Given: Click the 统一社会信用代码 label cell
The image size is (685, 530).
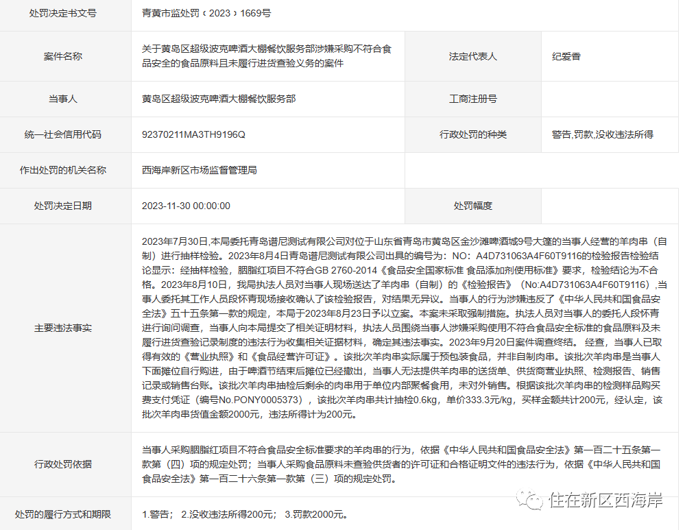Looking at the screenshot, I should point(66,134).
